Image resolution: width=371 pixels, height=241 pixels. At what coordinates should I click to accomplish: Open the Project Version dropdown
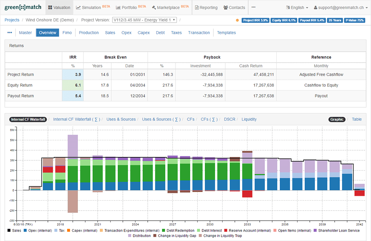click(144, 20)
